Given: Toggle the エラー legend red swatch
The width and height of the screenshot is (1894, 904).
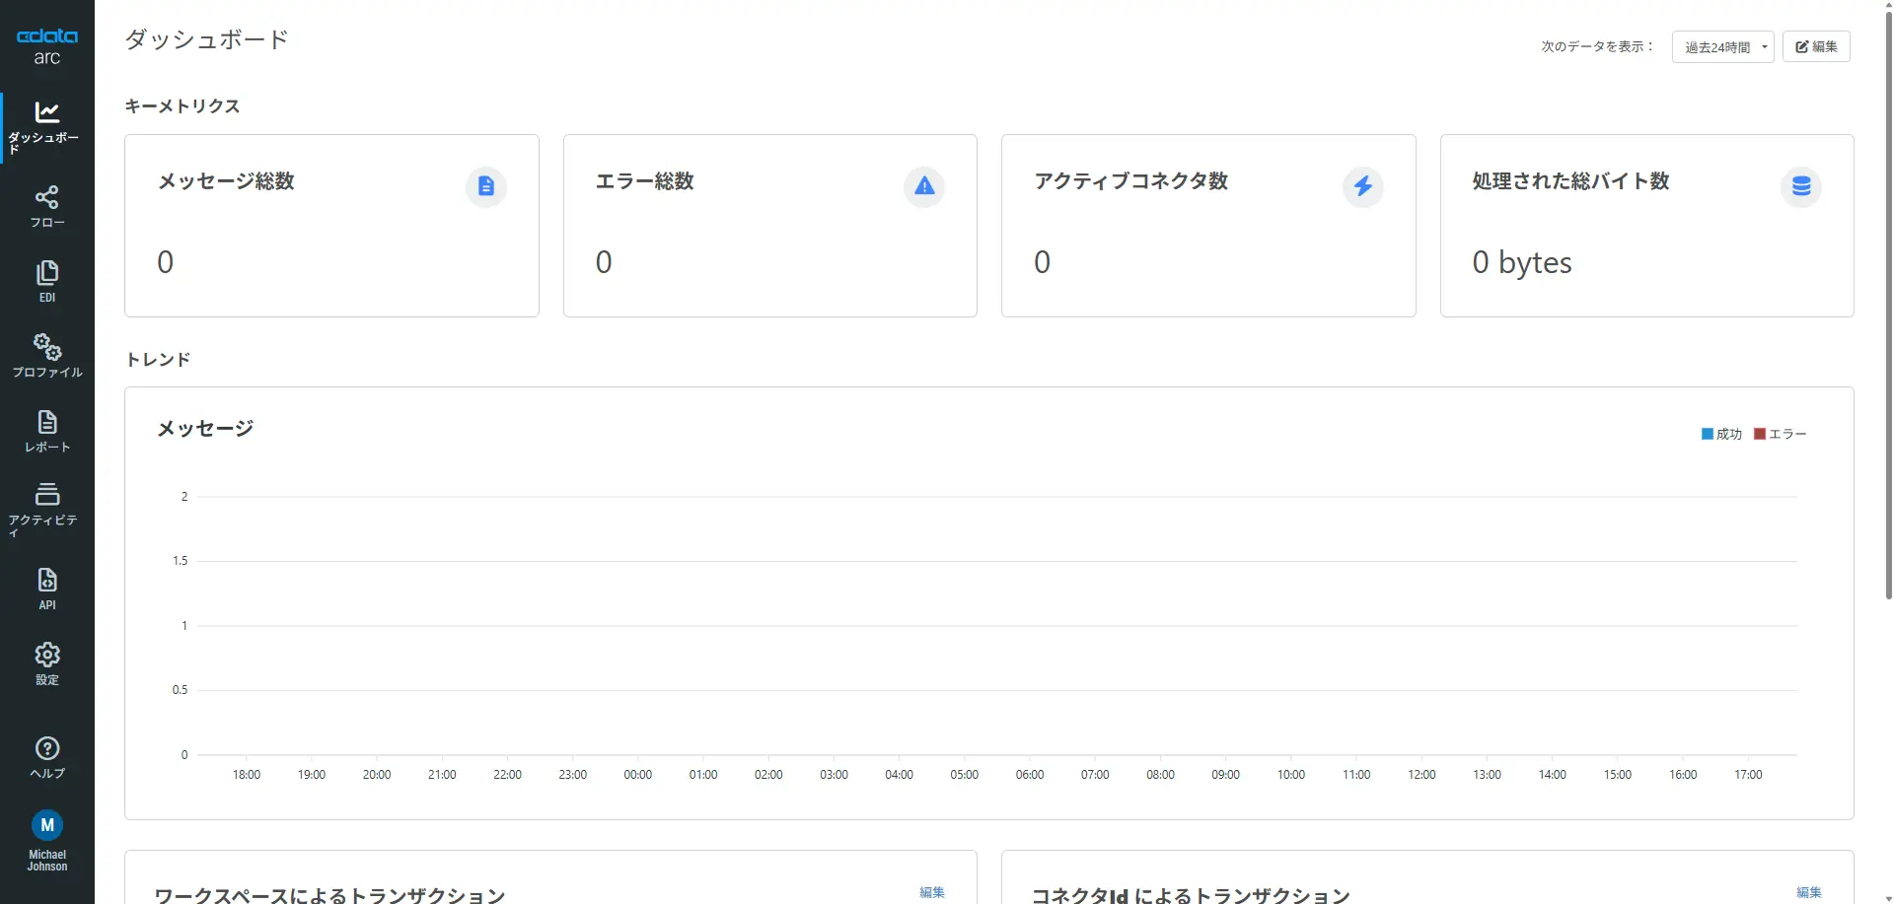Looking at the screenshot, I should point(1760,434).
